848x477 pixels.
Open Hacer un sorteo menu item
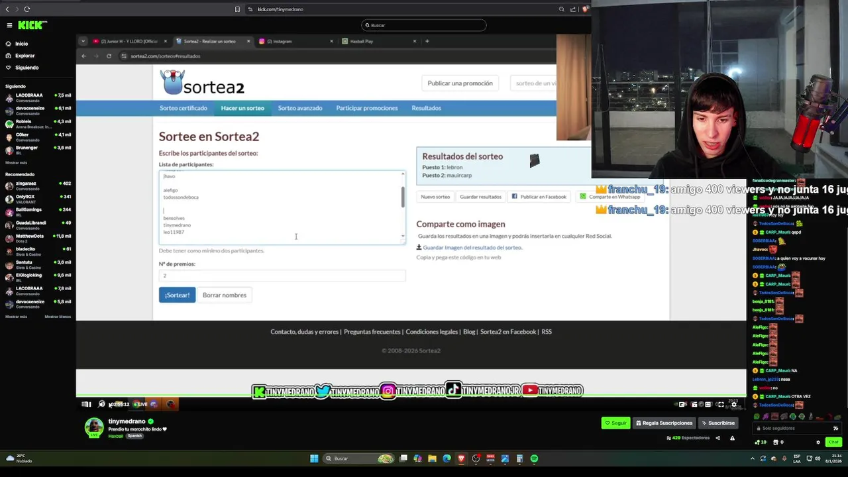242,108
